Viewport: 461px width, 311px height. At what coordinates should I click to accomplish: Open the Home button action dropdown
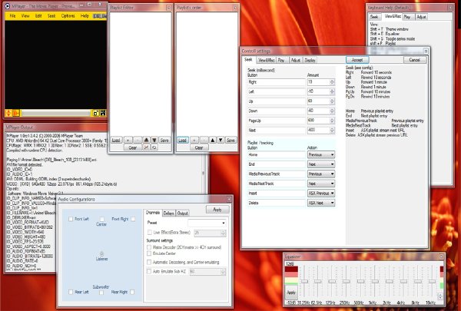(321, 154)
